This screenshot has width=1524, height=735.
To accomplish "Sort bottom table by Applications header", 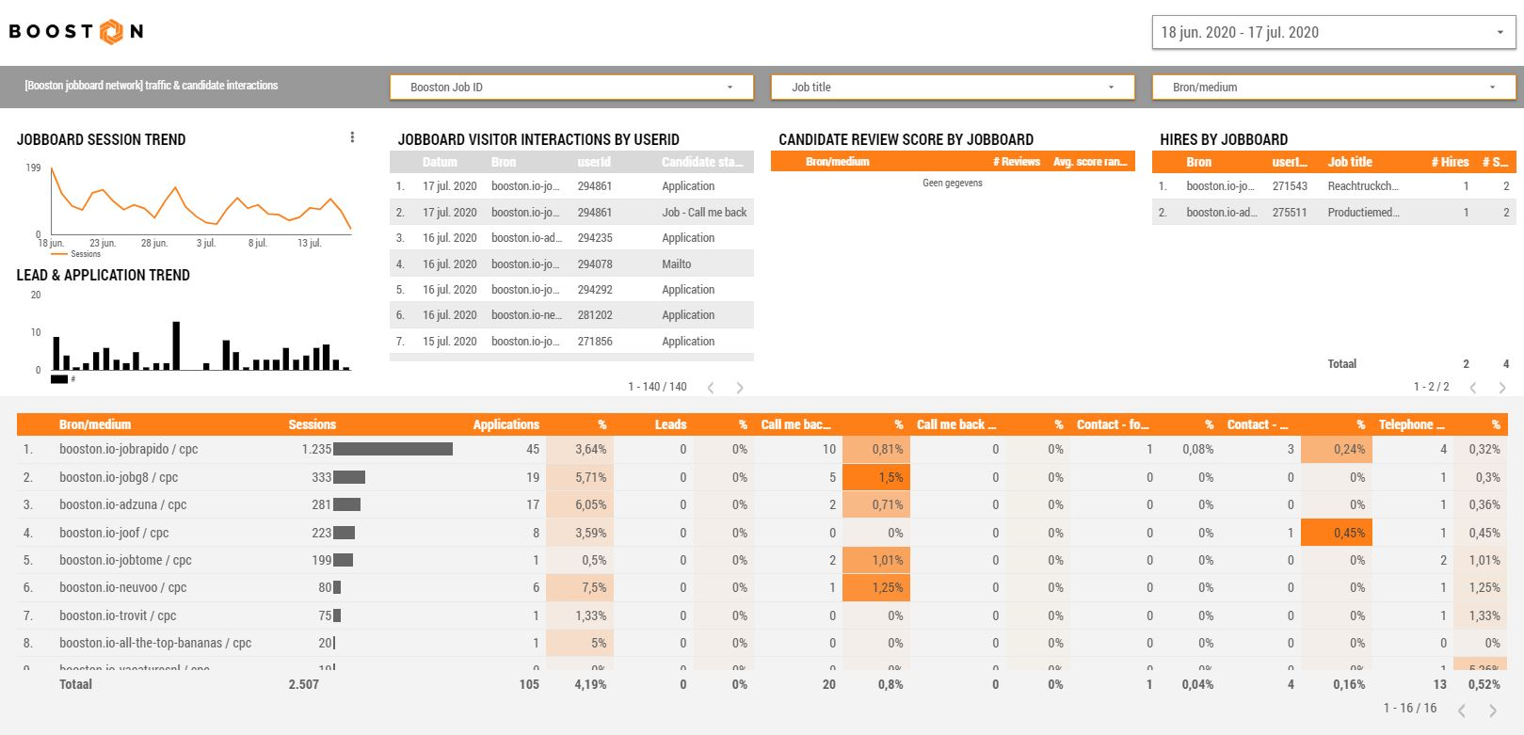I will click(x=505, y=424).
